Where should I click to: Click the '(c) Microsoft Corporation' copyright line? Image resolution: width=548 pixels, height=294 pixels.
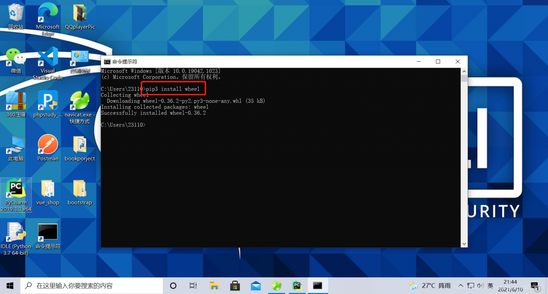pyautogui.click(x=161, y=77)
